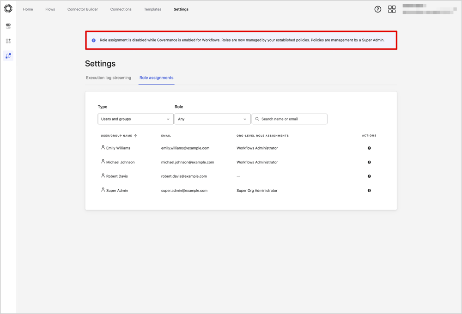The height and width of the screenshot is (314, 462).
Task: Click the info icon on Michael Johnson row
Action: [x=369, y=162]
